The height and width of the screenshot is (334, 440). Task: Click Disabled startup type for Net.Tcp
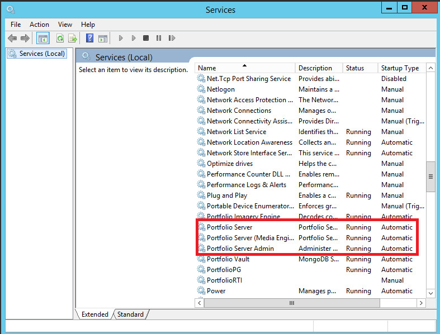coord(394,79)
